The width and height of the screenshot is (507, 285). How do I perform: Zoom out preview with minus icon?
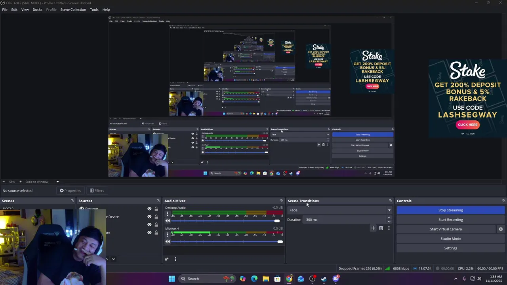4,182
